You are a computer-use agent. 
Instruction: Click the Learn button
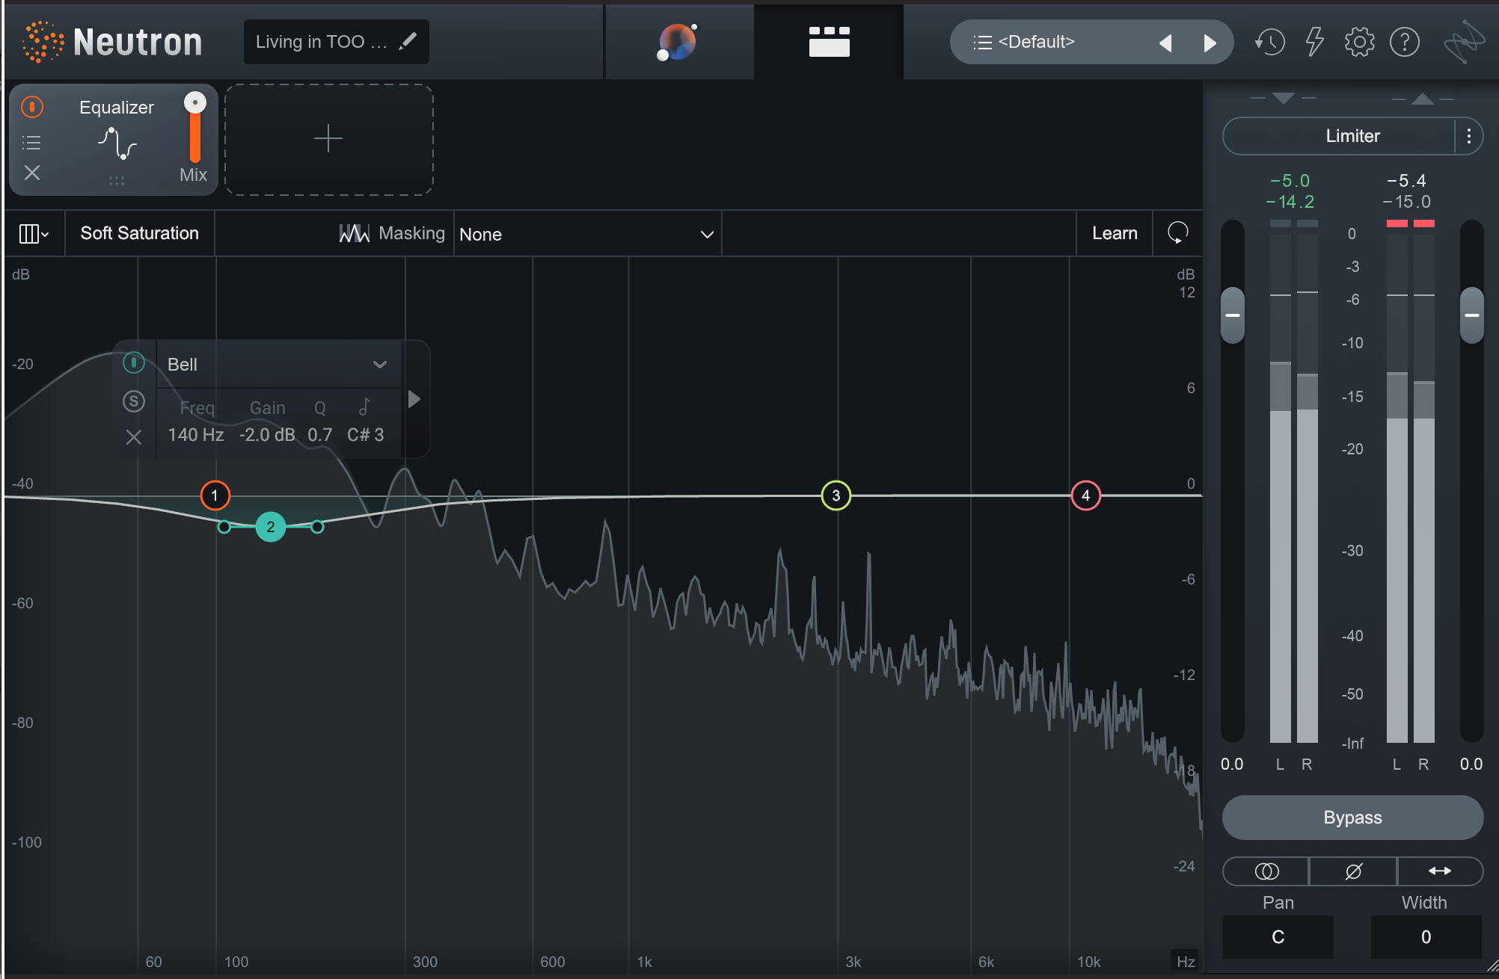point(1115,233)
